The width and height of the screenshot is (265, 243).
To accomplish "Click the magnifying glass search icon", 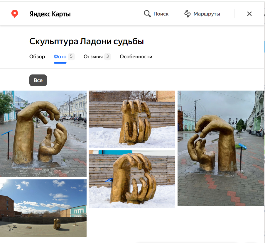I will 147,14.
